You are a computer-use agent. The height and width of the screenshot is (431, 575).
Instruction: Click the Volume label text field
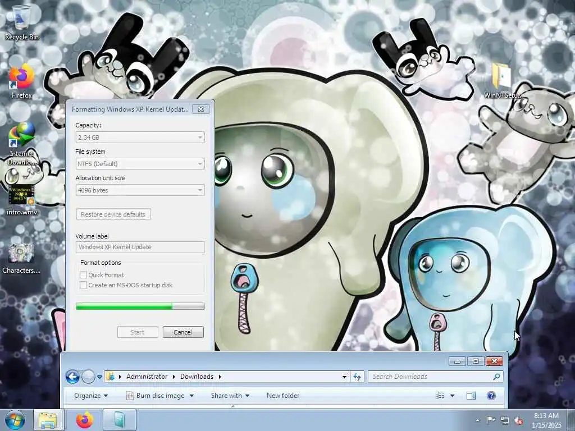[140, 247]
